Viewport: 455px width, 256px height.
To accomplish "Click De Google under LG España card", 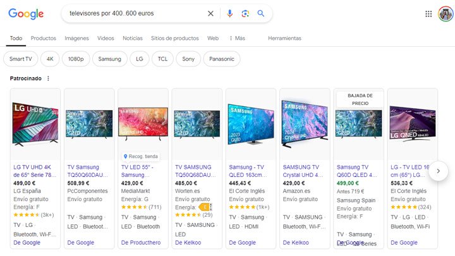I will (x=27, y=242).
